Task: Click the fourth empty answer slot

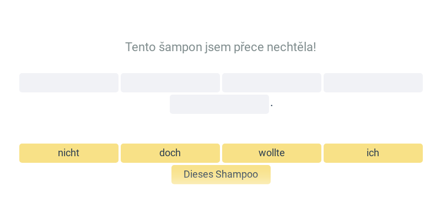Action: pyautogui.click(x=373, y=82)
